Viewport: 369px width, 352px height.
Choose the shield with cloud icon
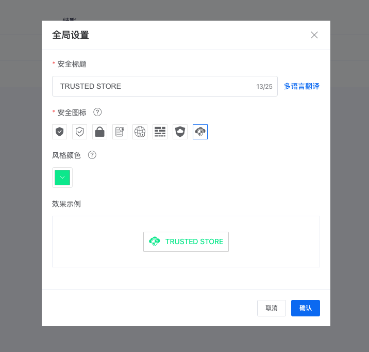[x=180, y=132]
